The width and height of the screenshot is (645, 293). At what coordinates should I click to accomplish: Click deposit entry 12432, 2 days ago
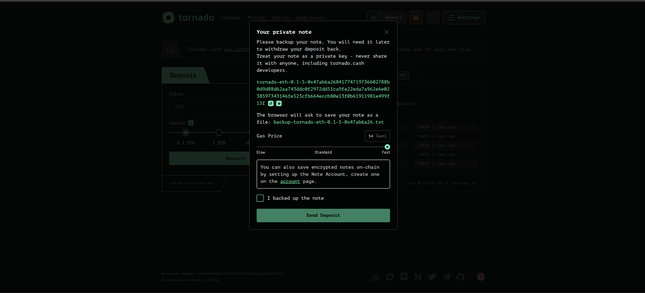(x=446, y=163)
